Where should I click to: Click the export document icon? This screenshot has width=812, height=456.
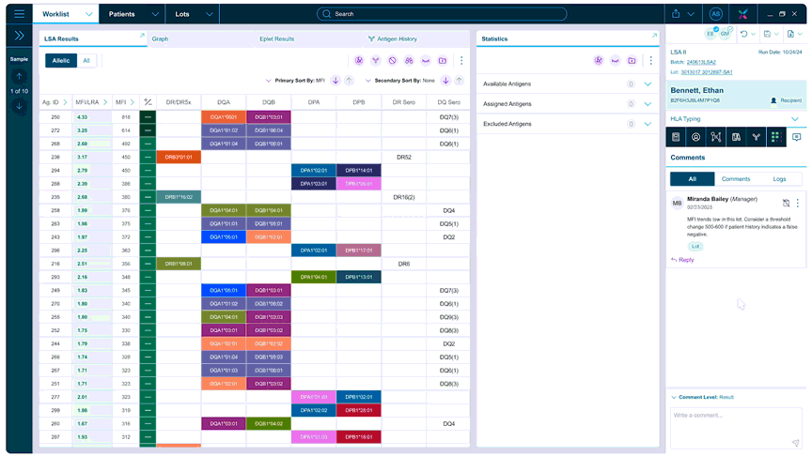[x=790, y=34]
